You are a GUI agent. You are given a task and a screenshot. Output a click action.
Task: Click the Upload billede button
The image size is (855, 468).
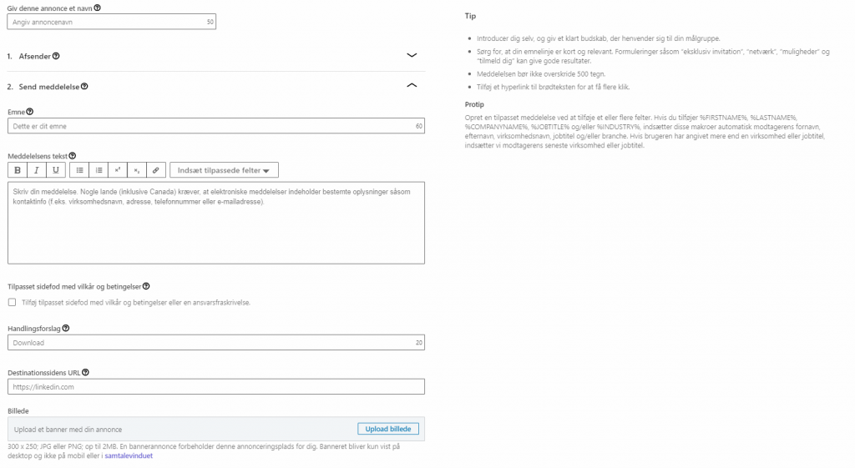click(388, 429)
